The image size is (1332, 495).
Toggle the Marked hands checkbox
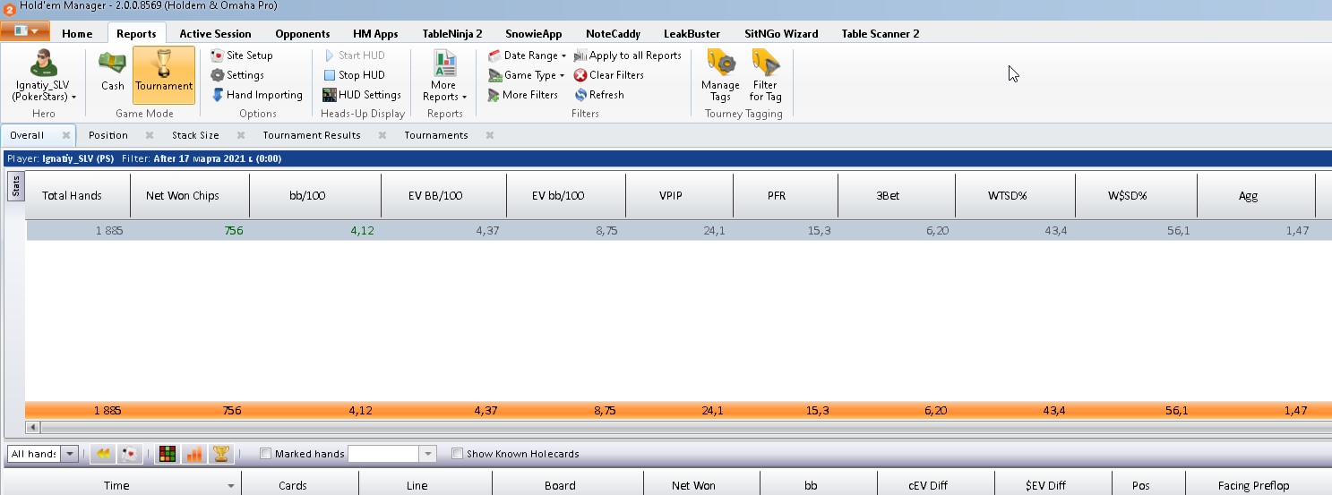tap(265, 454)
